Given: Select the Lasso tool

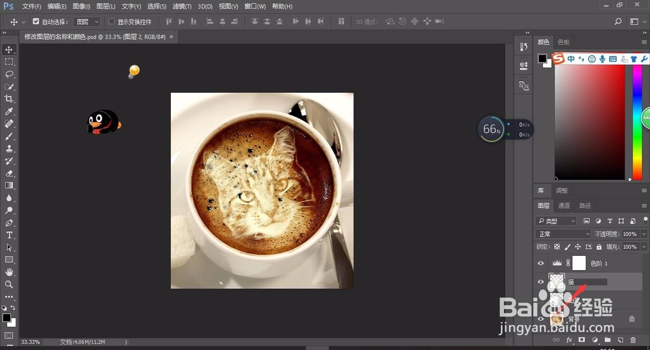Looking at the screenshot, I should (8, 74).
